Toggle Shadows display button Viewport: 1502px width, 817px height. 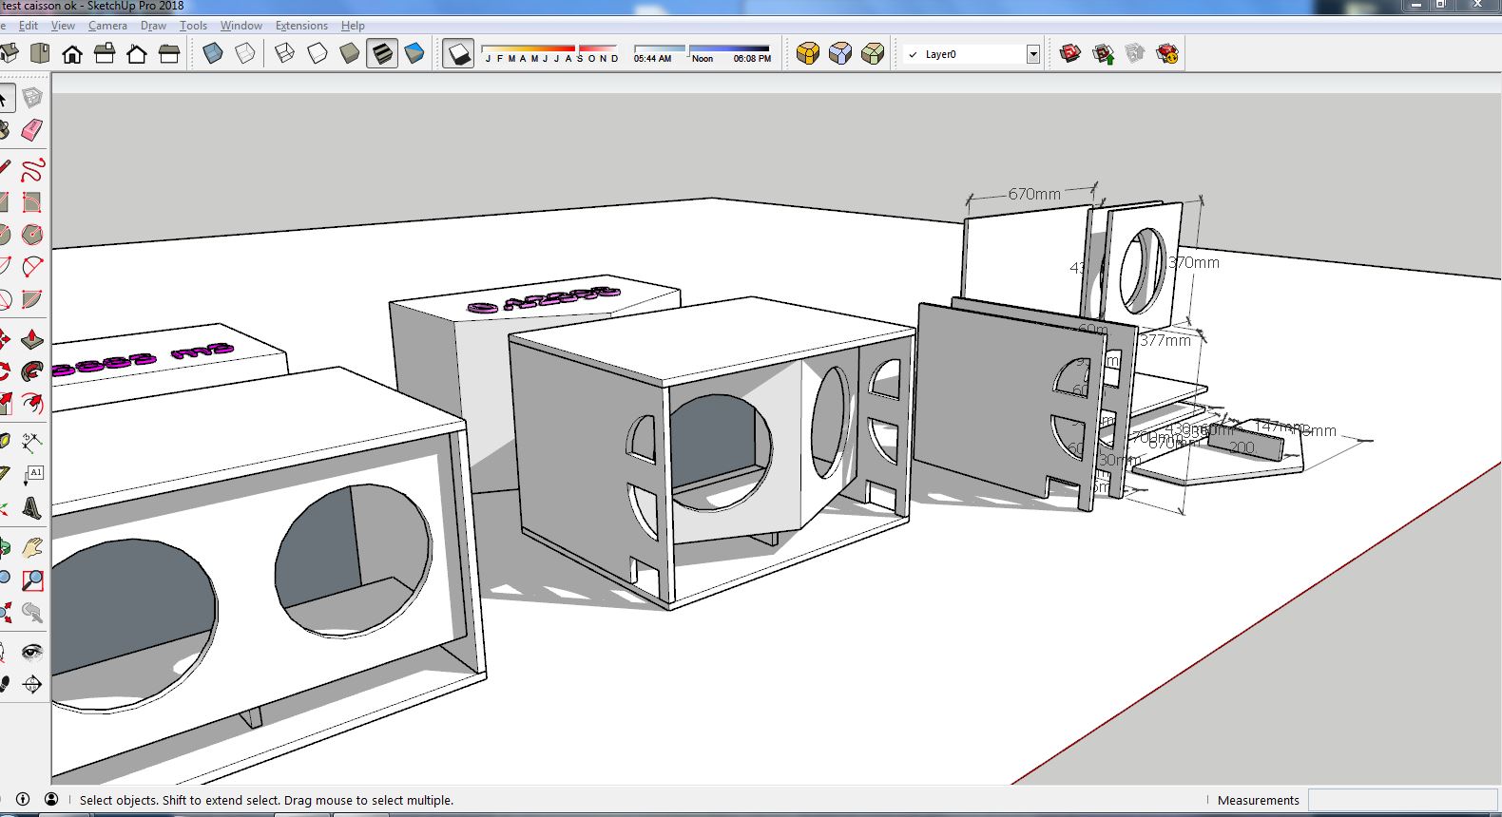point(458,54)
